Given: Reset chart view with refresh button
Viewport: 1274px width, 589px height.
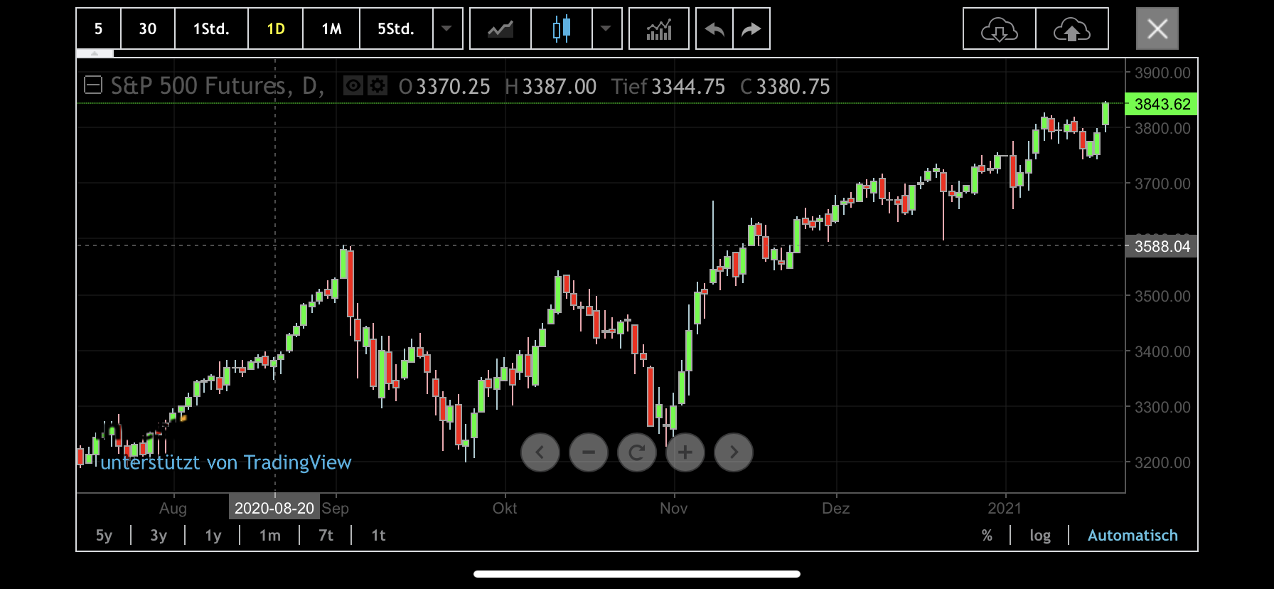Looking at the screenshot, I should click(x=637, y=452).
